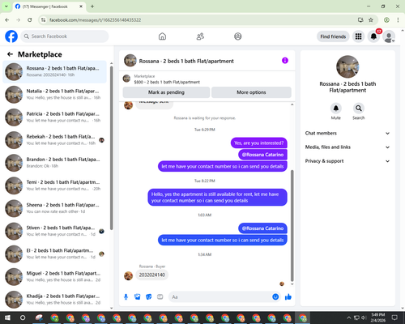This screenshot has height=324, width=405.
Task: Open Notifications bell with 17 badge
Action: 374,36
